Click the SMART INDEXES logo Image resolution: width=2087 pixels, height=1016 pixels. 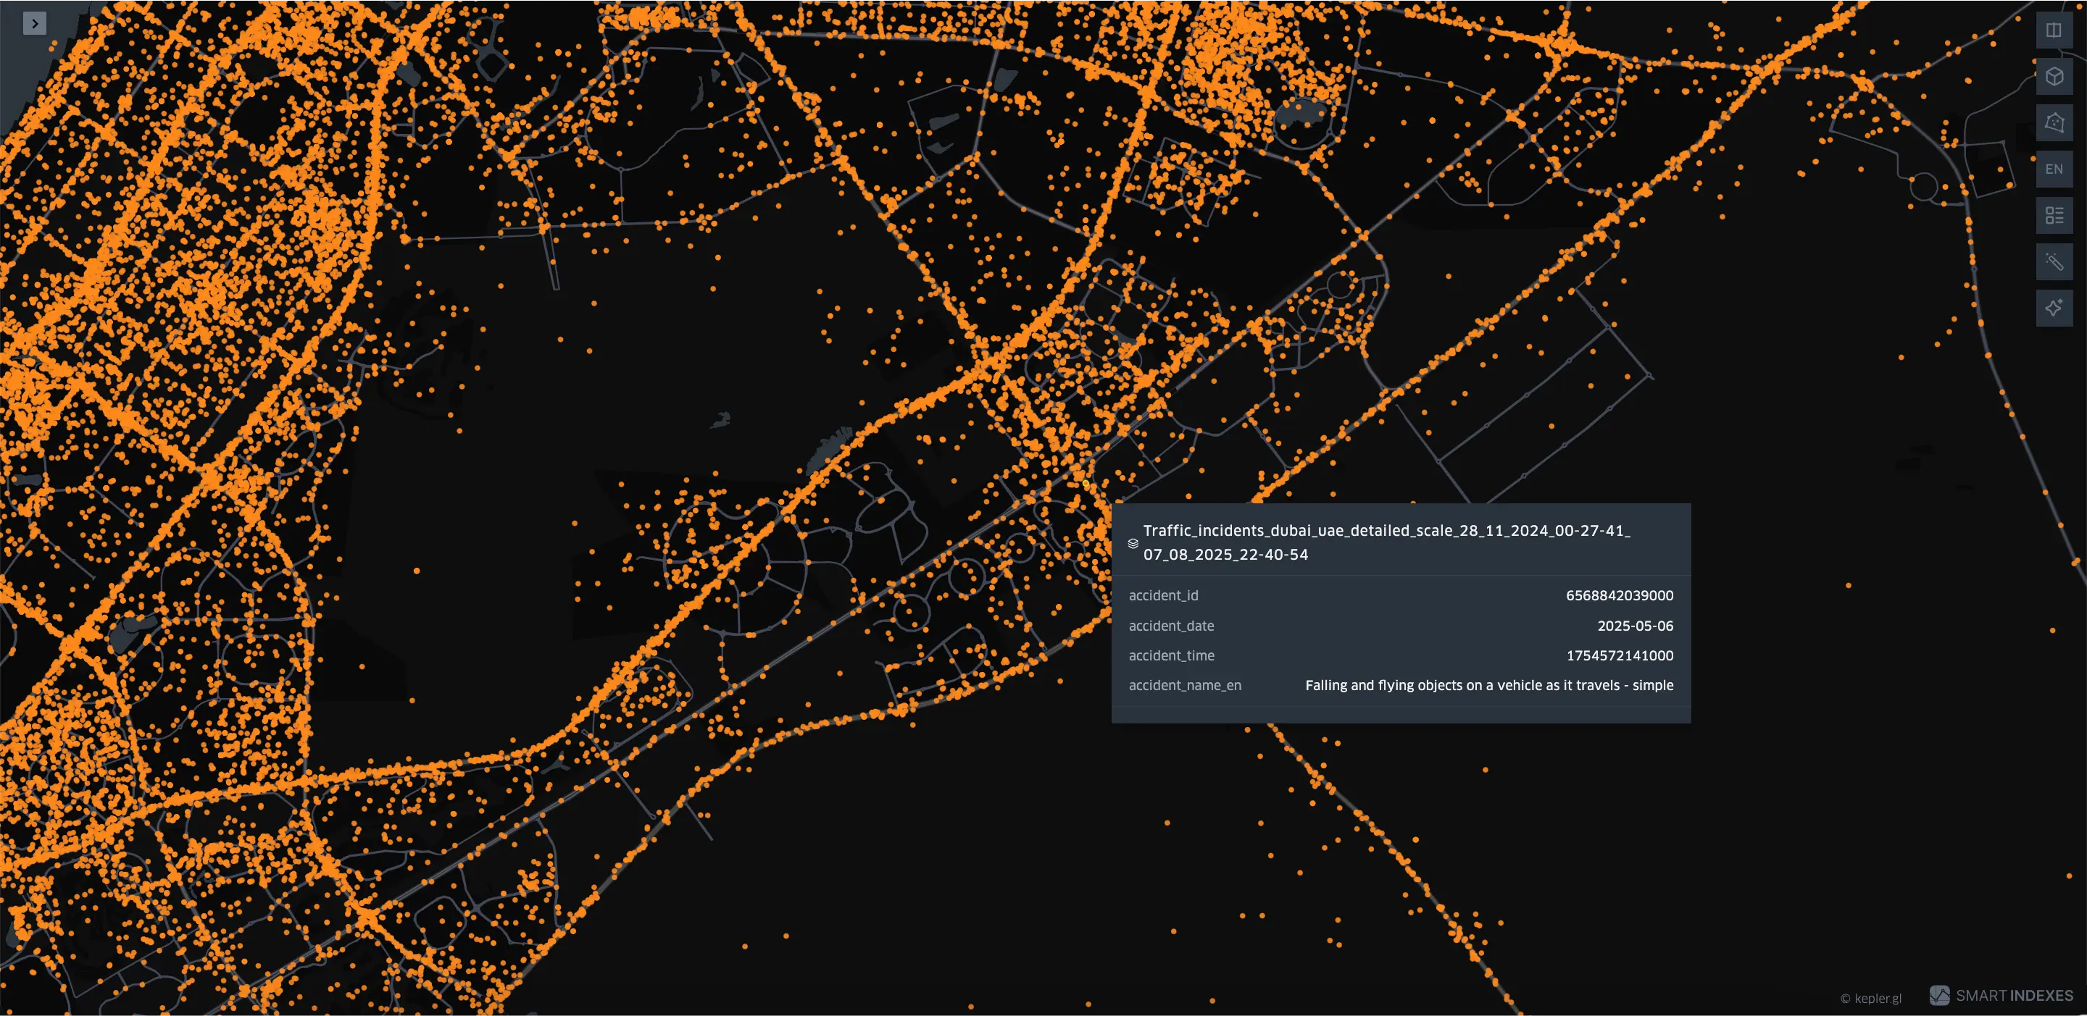tap(2001, 996)
